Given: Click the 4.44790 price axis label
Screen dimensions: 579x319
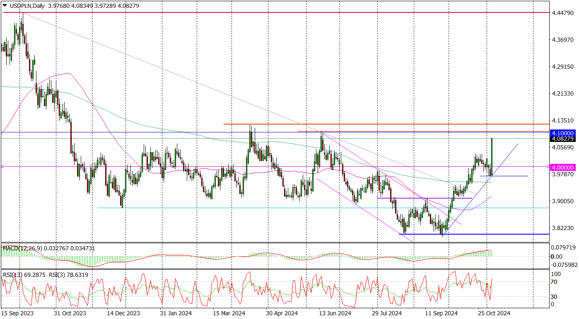Looking at the screenshot, I should (562, 13).
